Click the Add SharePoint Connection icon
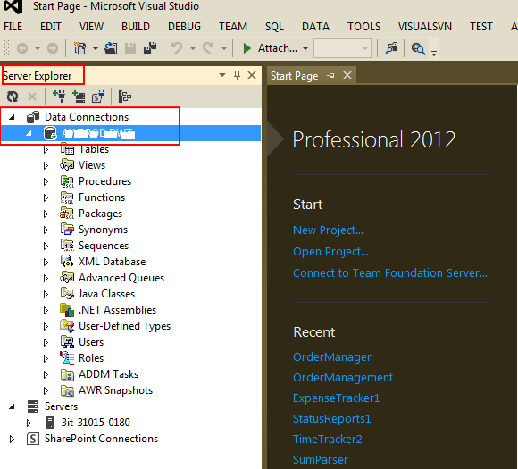 97,96
